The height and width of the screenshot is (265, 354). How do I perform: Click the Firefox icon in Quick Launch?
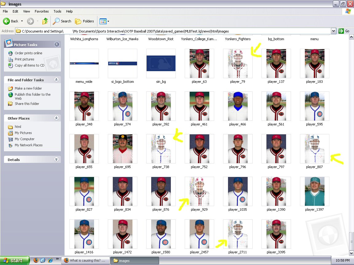(36, 260)
